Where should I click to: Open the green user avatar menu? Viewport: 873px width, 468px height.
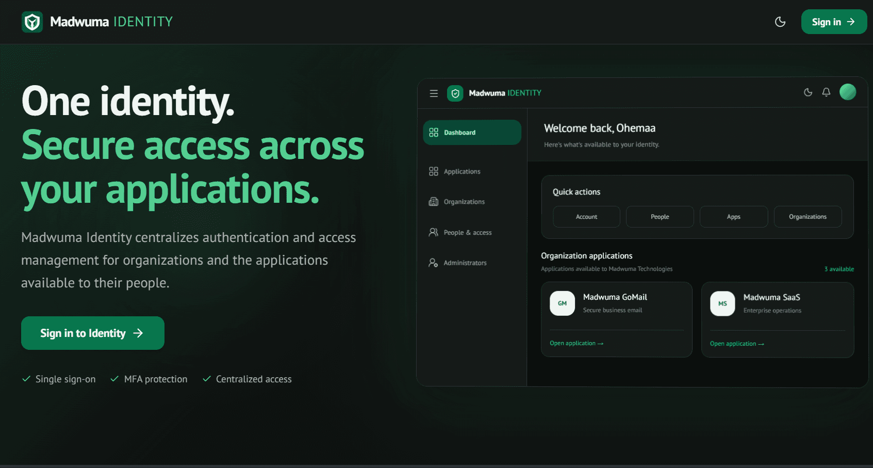[848, 92]
